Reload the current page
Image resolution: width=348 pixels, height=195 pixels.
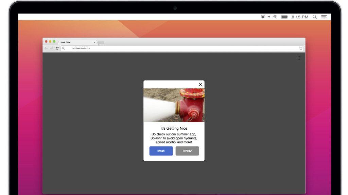pyautogui.click(x=57, y=48)
